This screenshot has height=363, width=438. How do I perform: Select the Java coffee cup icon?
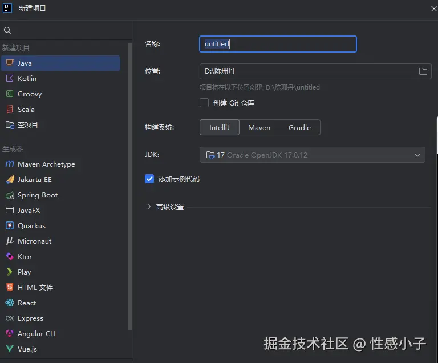point(10,63)
